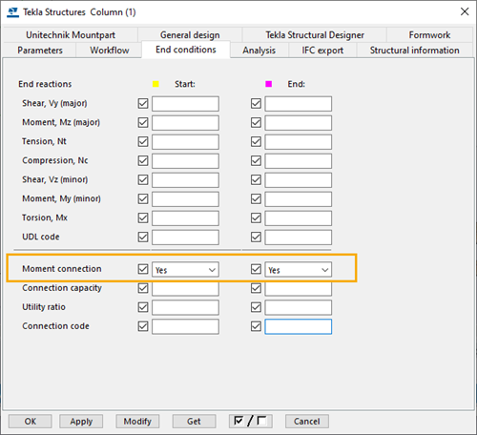Switch to the General design tab

tap(190, 34)
